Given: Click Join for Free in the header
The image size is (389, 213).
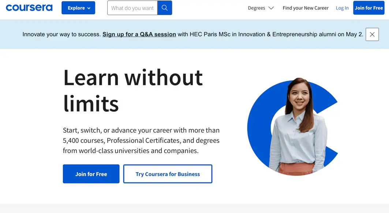Looking at the screenshot, I should point(369,8).
